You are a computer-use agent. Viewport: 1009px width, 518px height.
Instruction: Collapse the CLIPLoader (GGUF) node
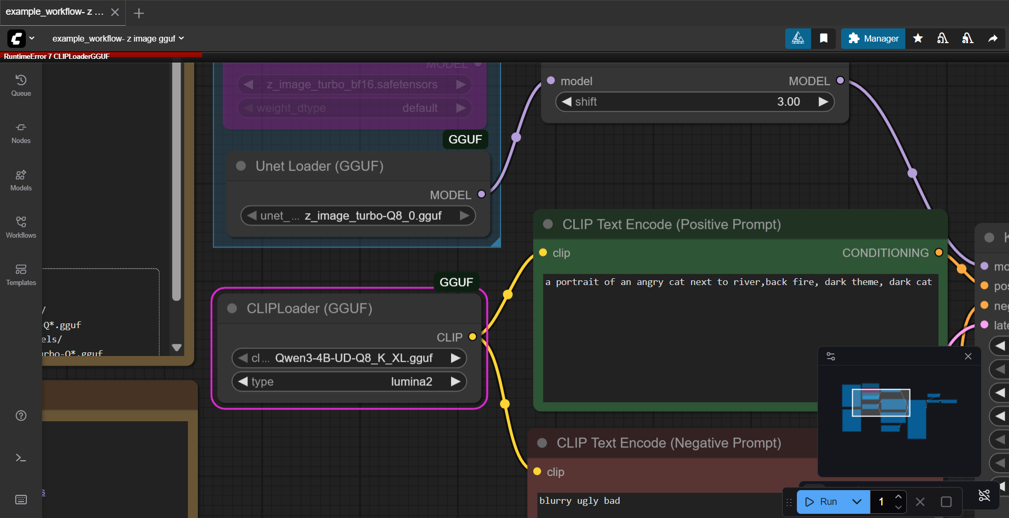click(x=232, y=309)
